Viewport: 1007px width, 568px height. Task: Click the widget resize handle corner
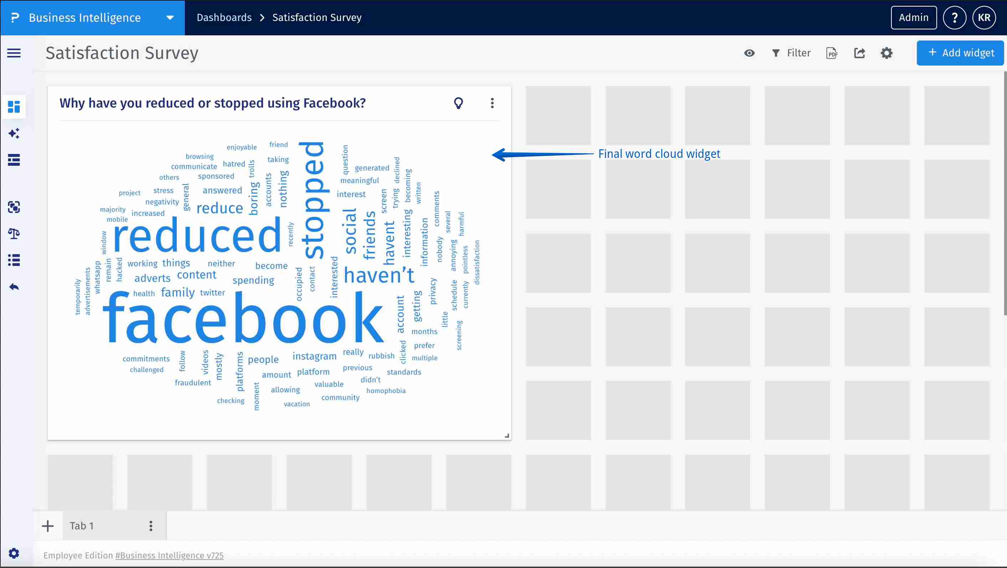click(x=507, y=436)
